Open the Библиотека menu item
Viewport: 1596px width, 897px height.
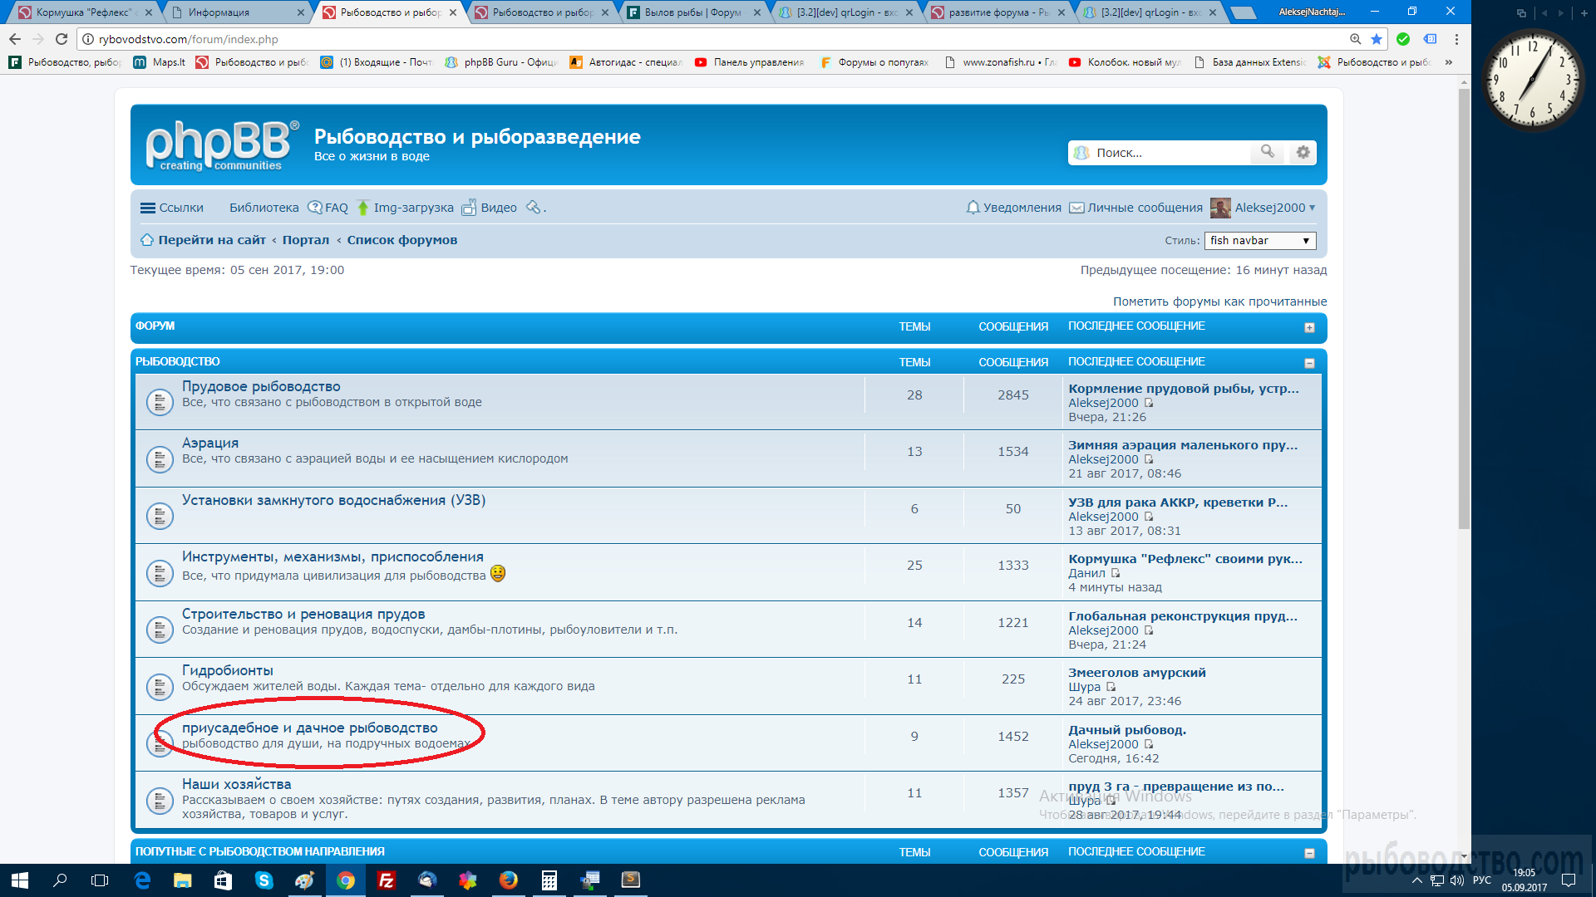pyautogui.click(x=264, y=208)
